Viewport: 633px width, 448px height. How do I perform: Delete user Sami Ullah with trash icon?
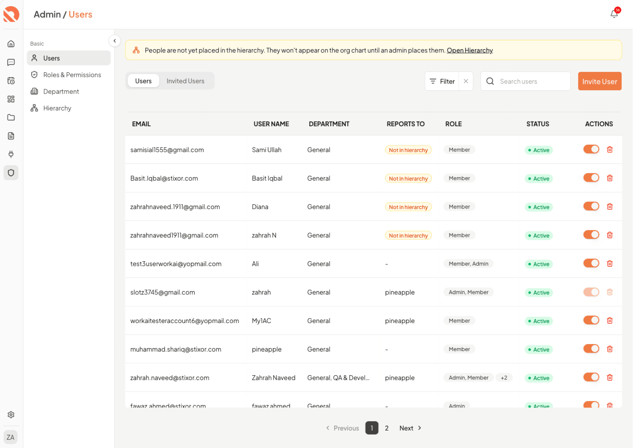610,150
